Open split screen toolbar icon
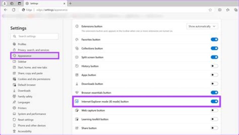 tap(220, 10)
